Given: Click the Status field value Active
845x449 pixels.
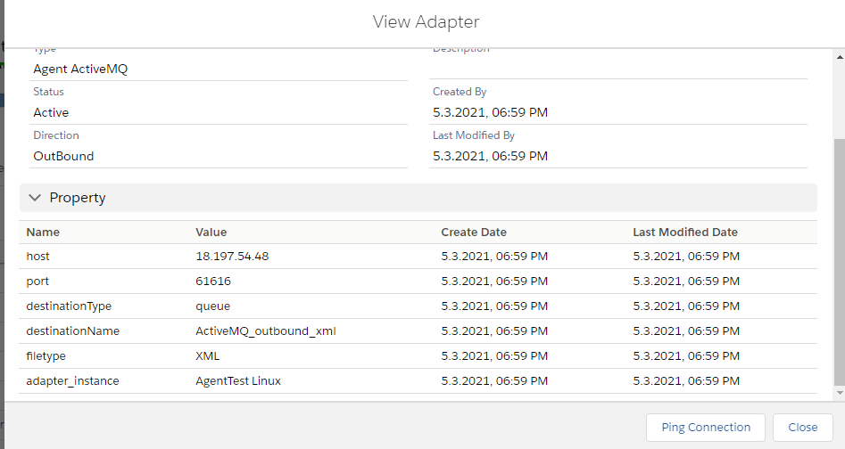Looking at the screenshot, I should tap(51, 112).
